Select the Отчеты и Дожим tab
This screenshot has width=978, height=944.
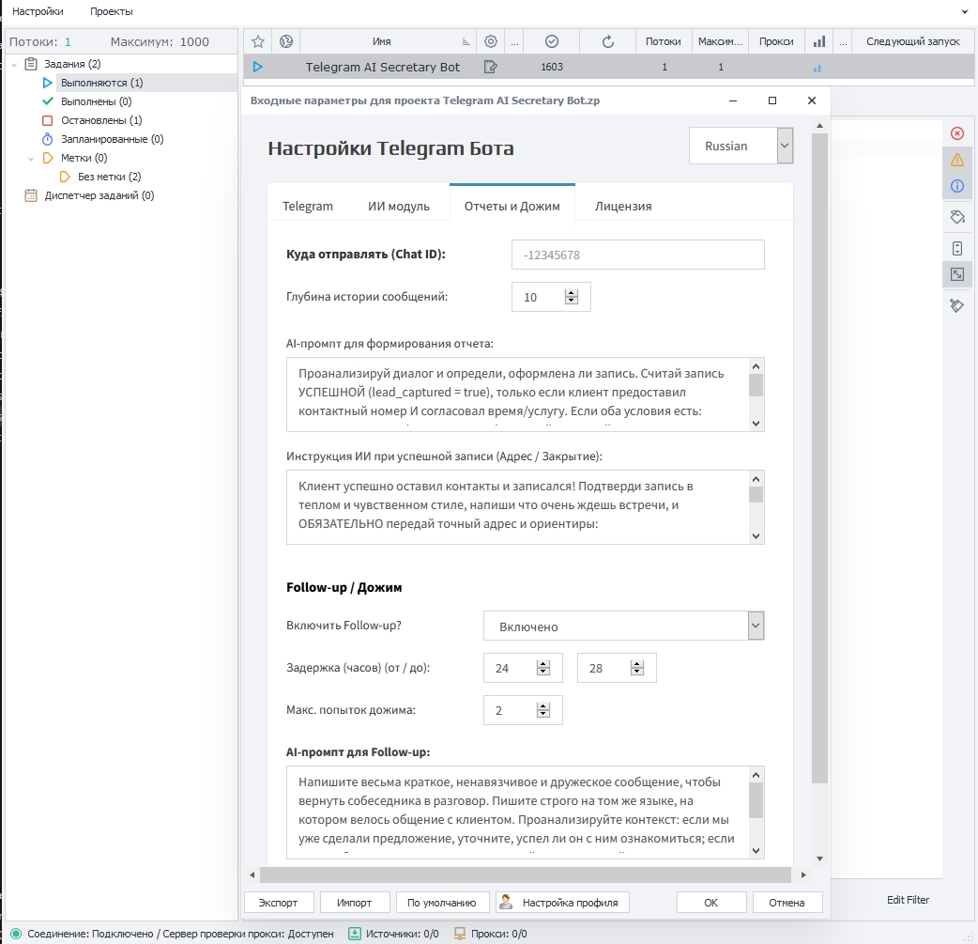512,206
